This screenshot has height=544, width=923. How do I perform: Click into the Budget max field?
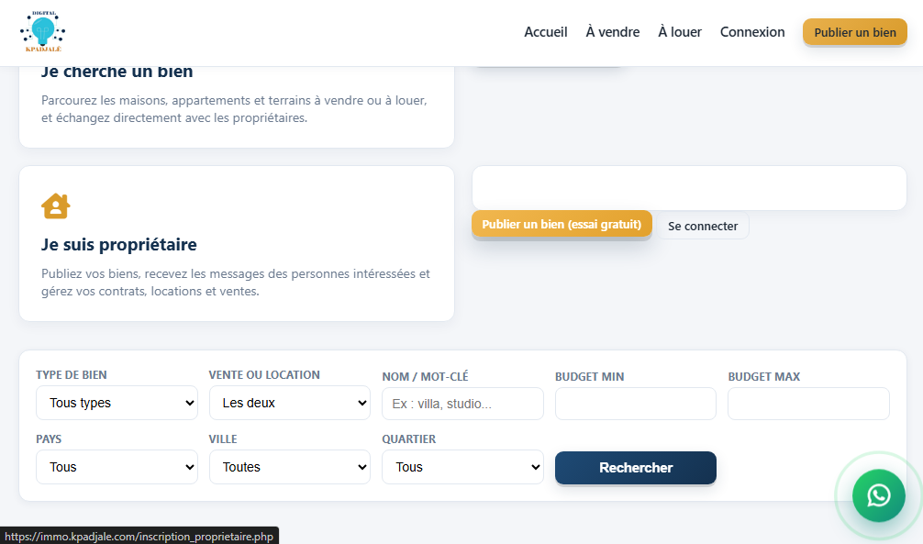pos(809,404)
